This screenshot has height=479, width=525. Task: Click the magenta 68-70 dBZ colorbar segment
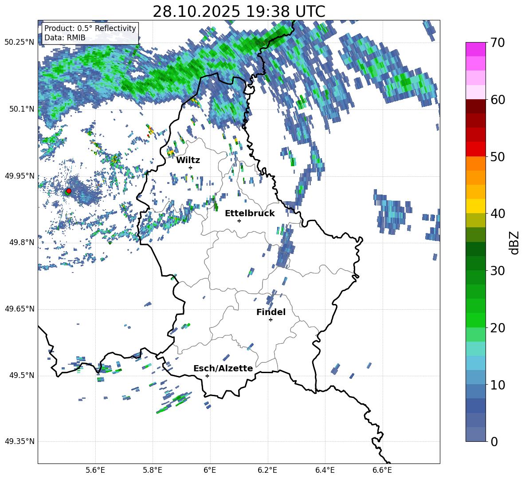(475, 49)
